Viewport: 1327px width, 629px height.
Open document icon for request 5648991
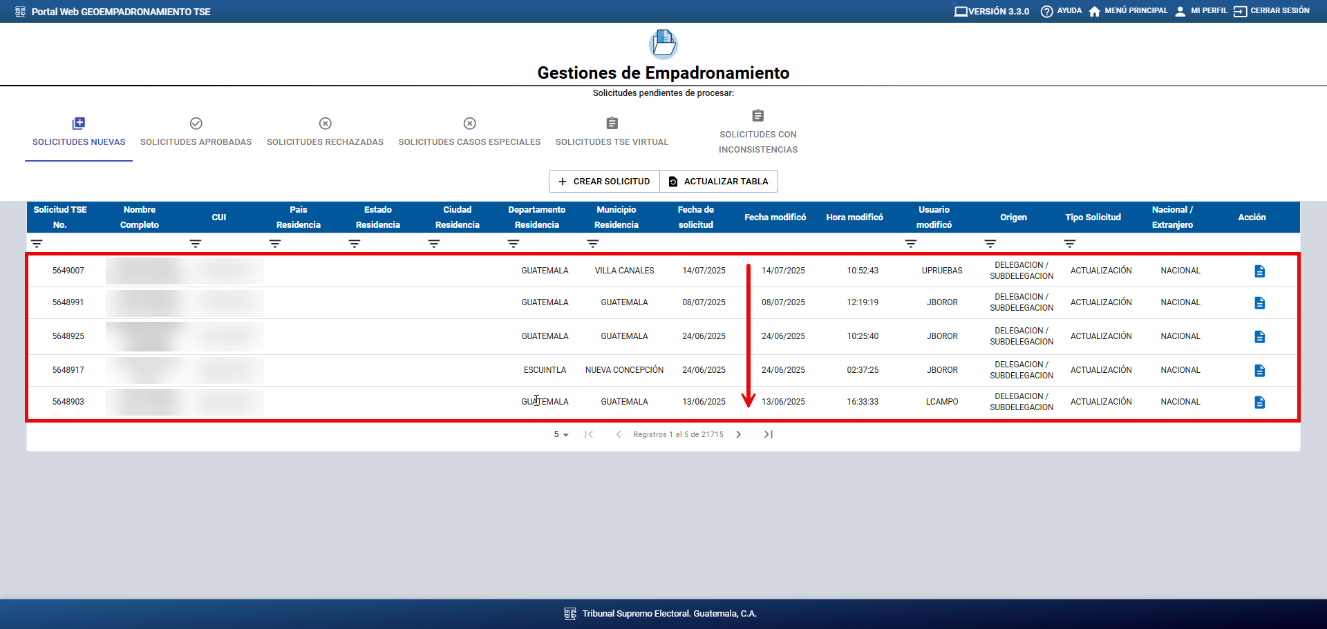pyautogui.click(x=1259, y=303)
